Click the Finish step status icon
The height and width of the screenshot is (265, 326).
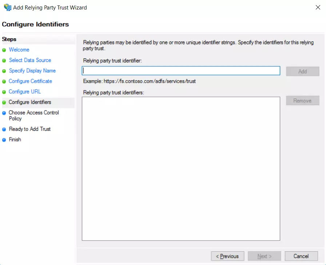click(4, 140)
